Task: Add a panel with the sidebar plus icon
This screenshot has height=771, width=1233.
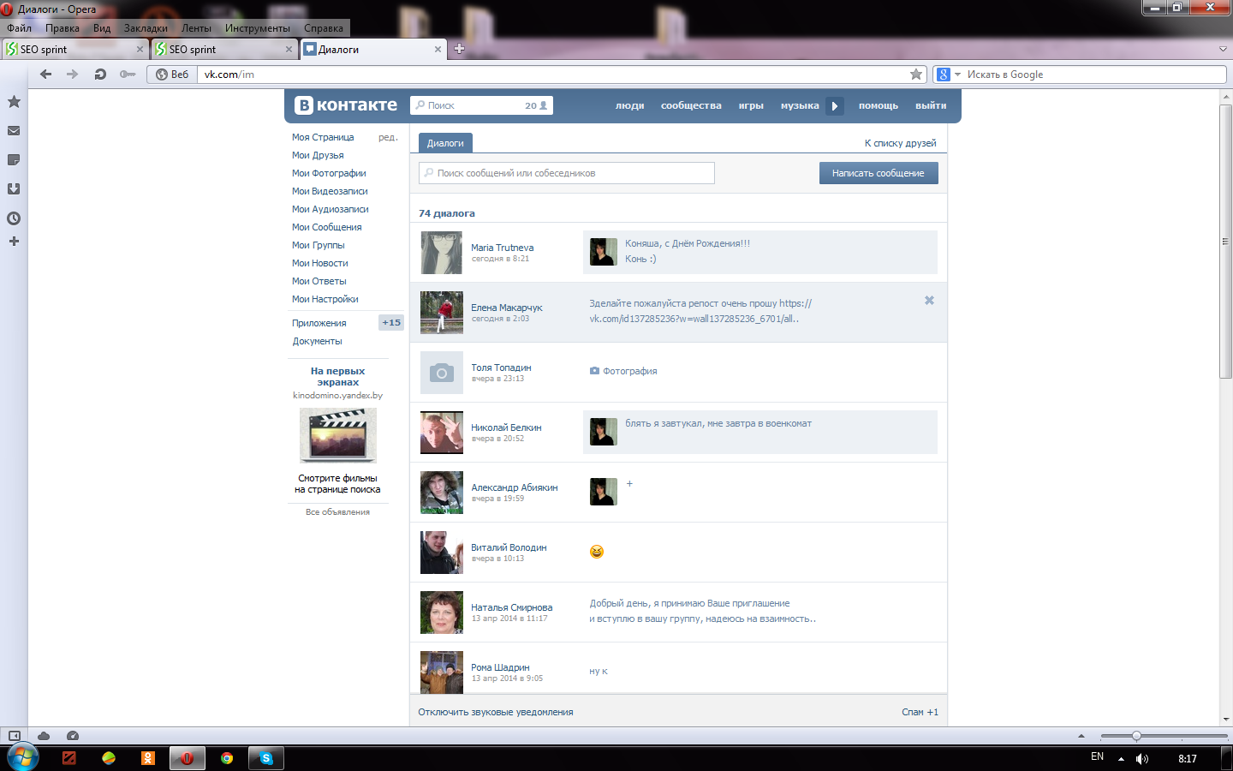Action: (14, 242)
